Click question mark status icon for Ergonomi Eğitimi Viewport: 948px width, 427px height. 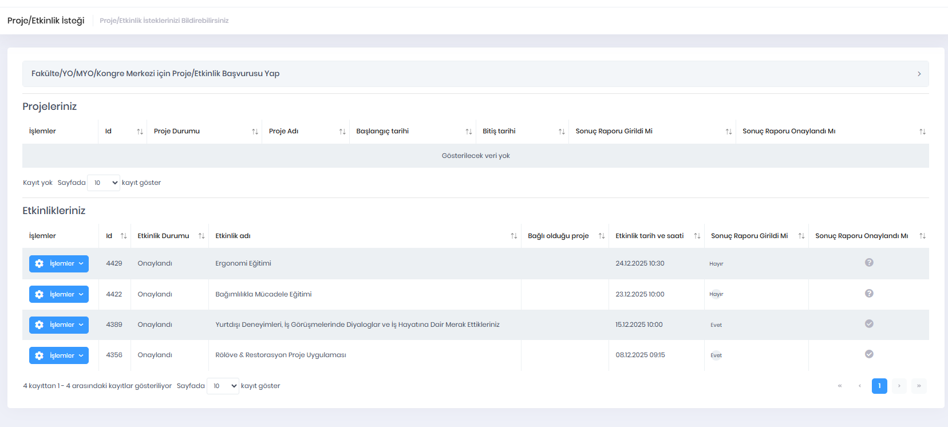point(869,263)
